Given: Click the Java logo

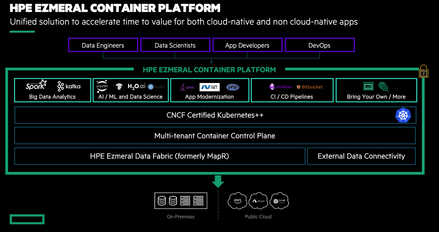Looking at the screenshot, I should click(x=187, y=87).
